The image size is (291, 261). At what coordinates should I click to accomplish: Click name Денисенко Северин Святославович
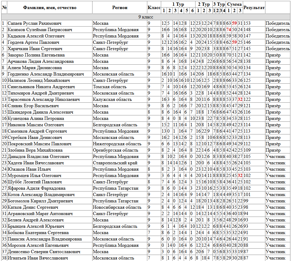[x=44, y=252]
